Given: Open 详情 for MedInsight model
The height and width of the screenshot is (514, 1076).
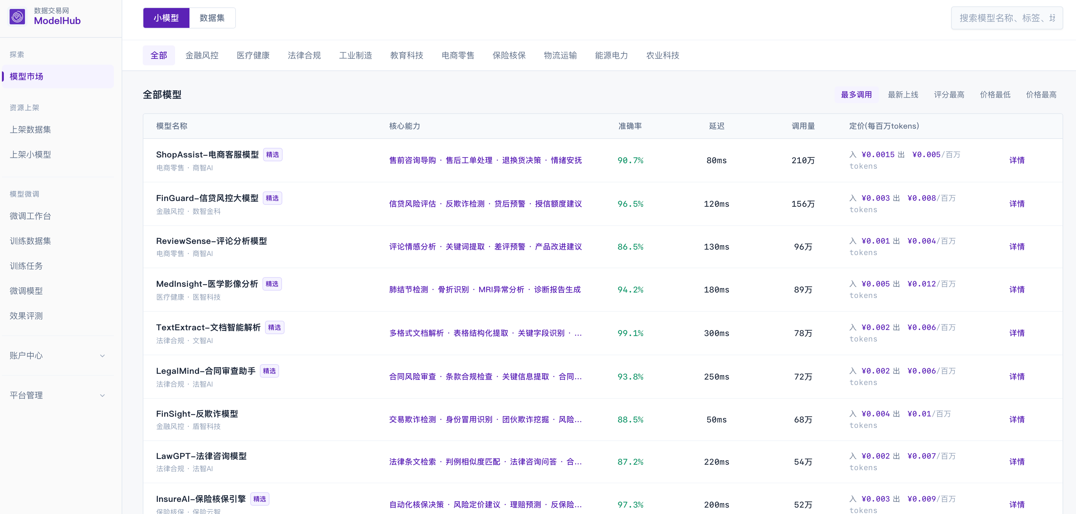Looking at the screenshot, I should pos(1017,290).
